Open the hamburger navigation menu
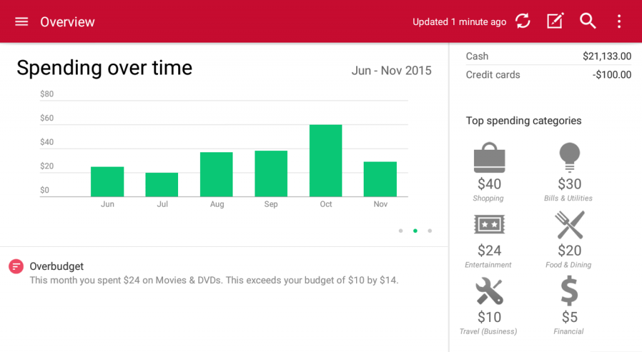Viewport: 642px width, 352px height. point(21,22)
